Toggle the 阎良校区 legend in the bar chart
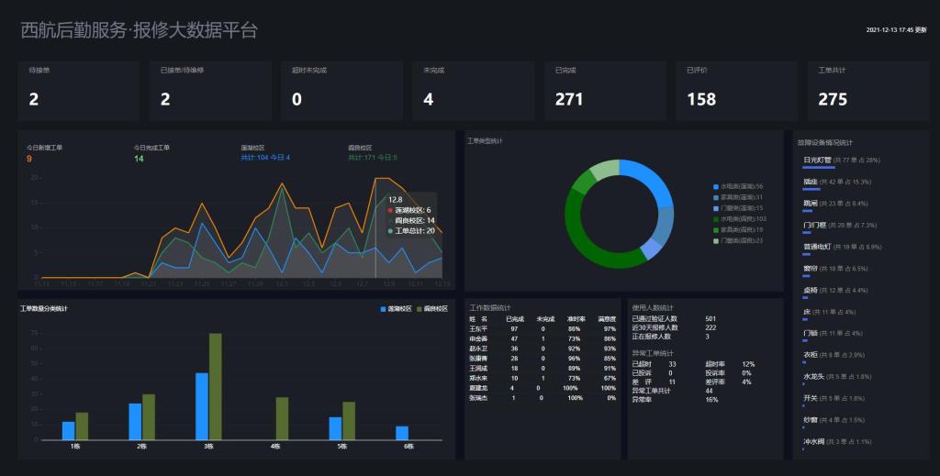This screenshot has height=476, width=940. [431, 309]
